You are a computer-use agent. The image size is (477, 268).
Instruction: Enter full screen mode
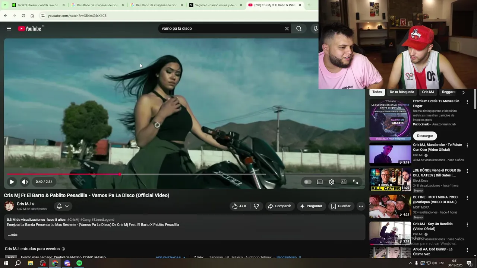click(x=356, y=182)
